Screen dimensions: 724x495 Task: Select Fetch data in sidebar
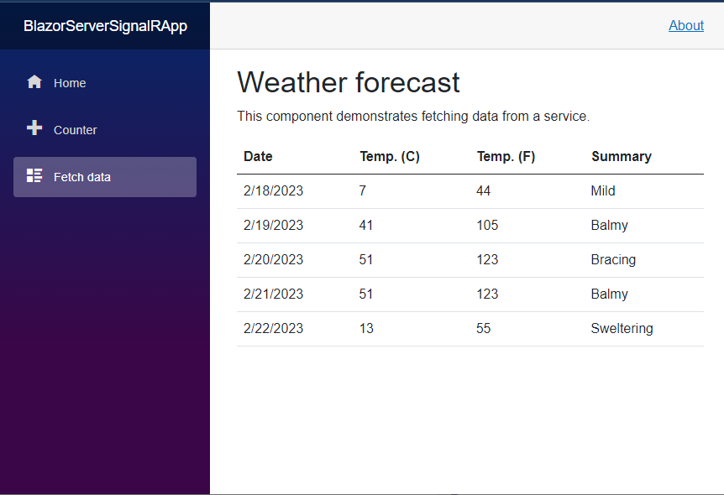pos(82,177)
